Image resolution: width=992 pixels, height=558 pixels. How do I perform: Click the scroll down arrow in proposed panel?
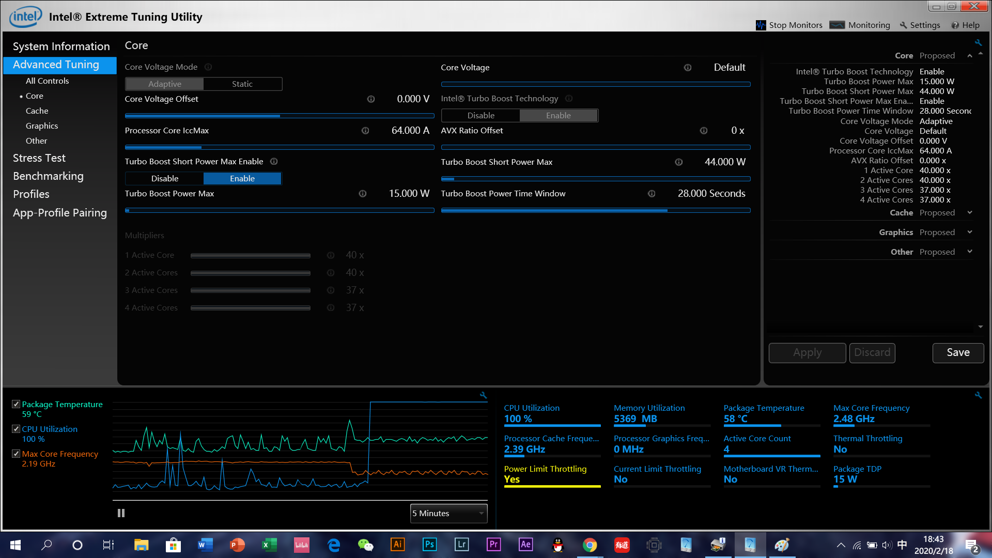coord(981,327)
